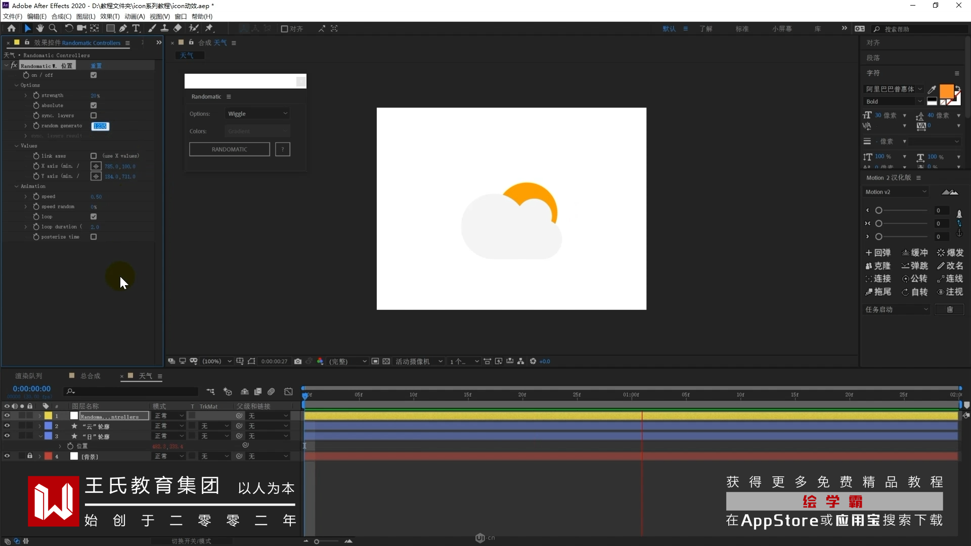This screenshot has width=971, height=546.
Task: Select the Hand tool
Action: [x=40, y=28]
